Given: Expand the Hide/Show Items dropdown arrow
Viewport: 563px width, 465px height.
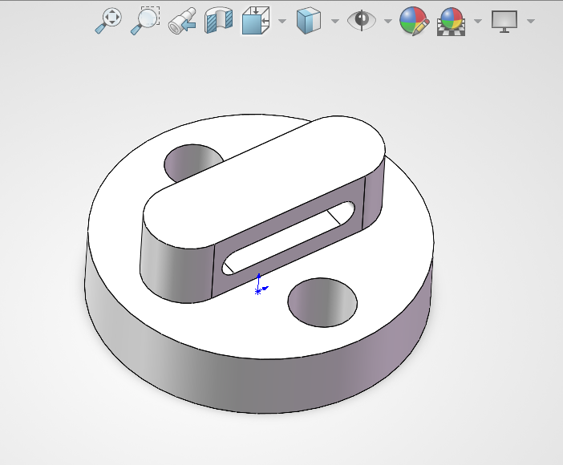Looking at the screenshot, I should coord(388,21).
